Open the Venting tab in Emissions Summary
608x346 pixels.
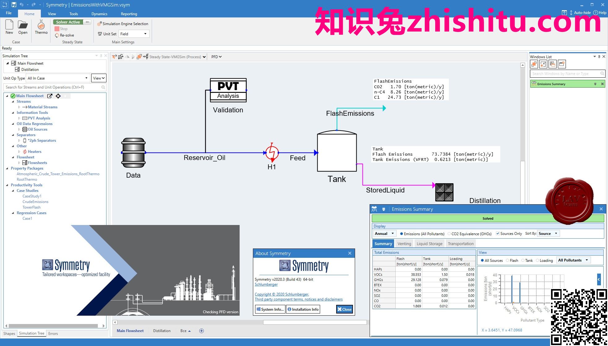pyautogui.click(x=404, y=244)
